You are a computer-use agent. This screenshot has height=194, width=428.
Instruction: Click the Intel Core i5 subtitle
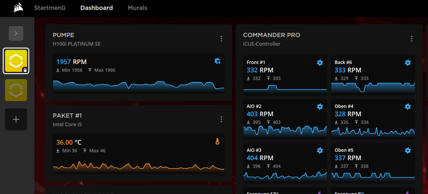tap(67, 124)
